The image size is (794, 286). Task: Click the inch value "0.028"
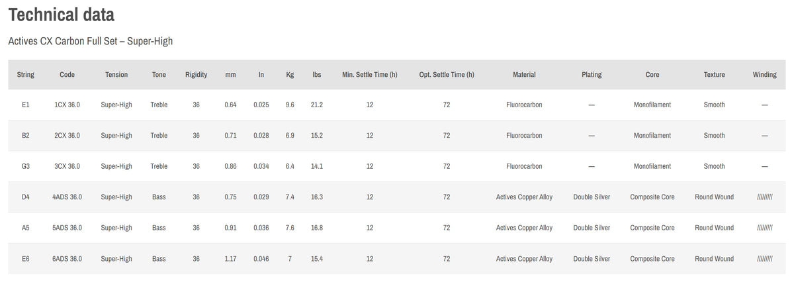click(x=261, y=136)
